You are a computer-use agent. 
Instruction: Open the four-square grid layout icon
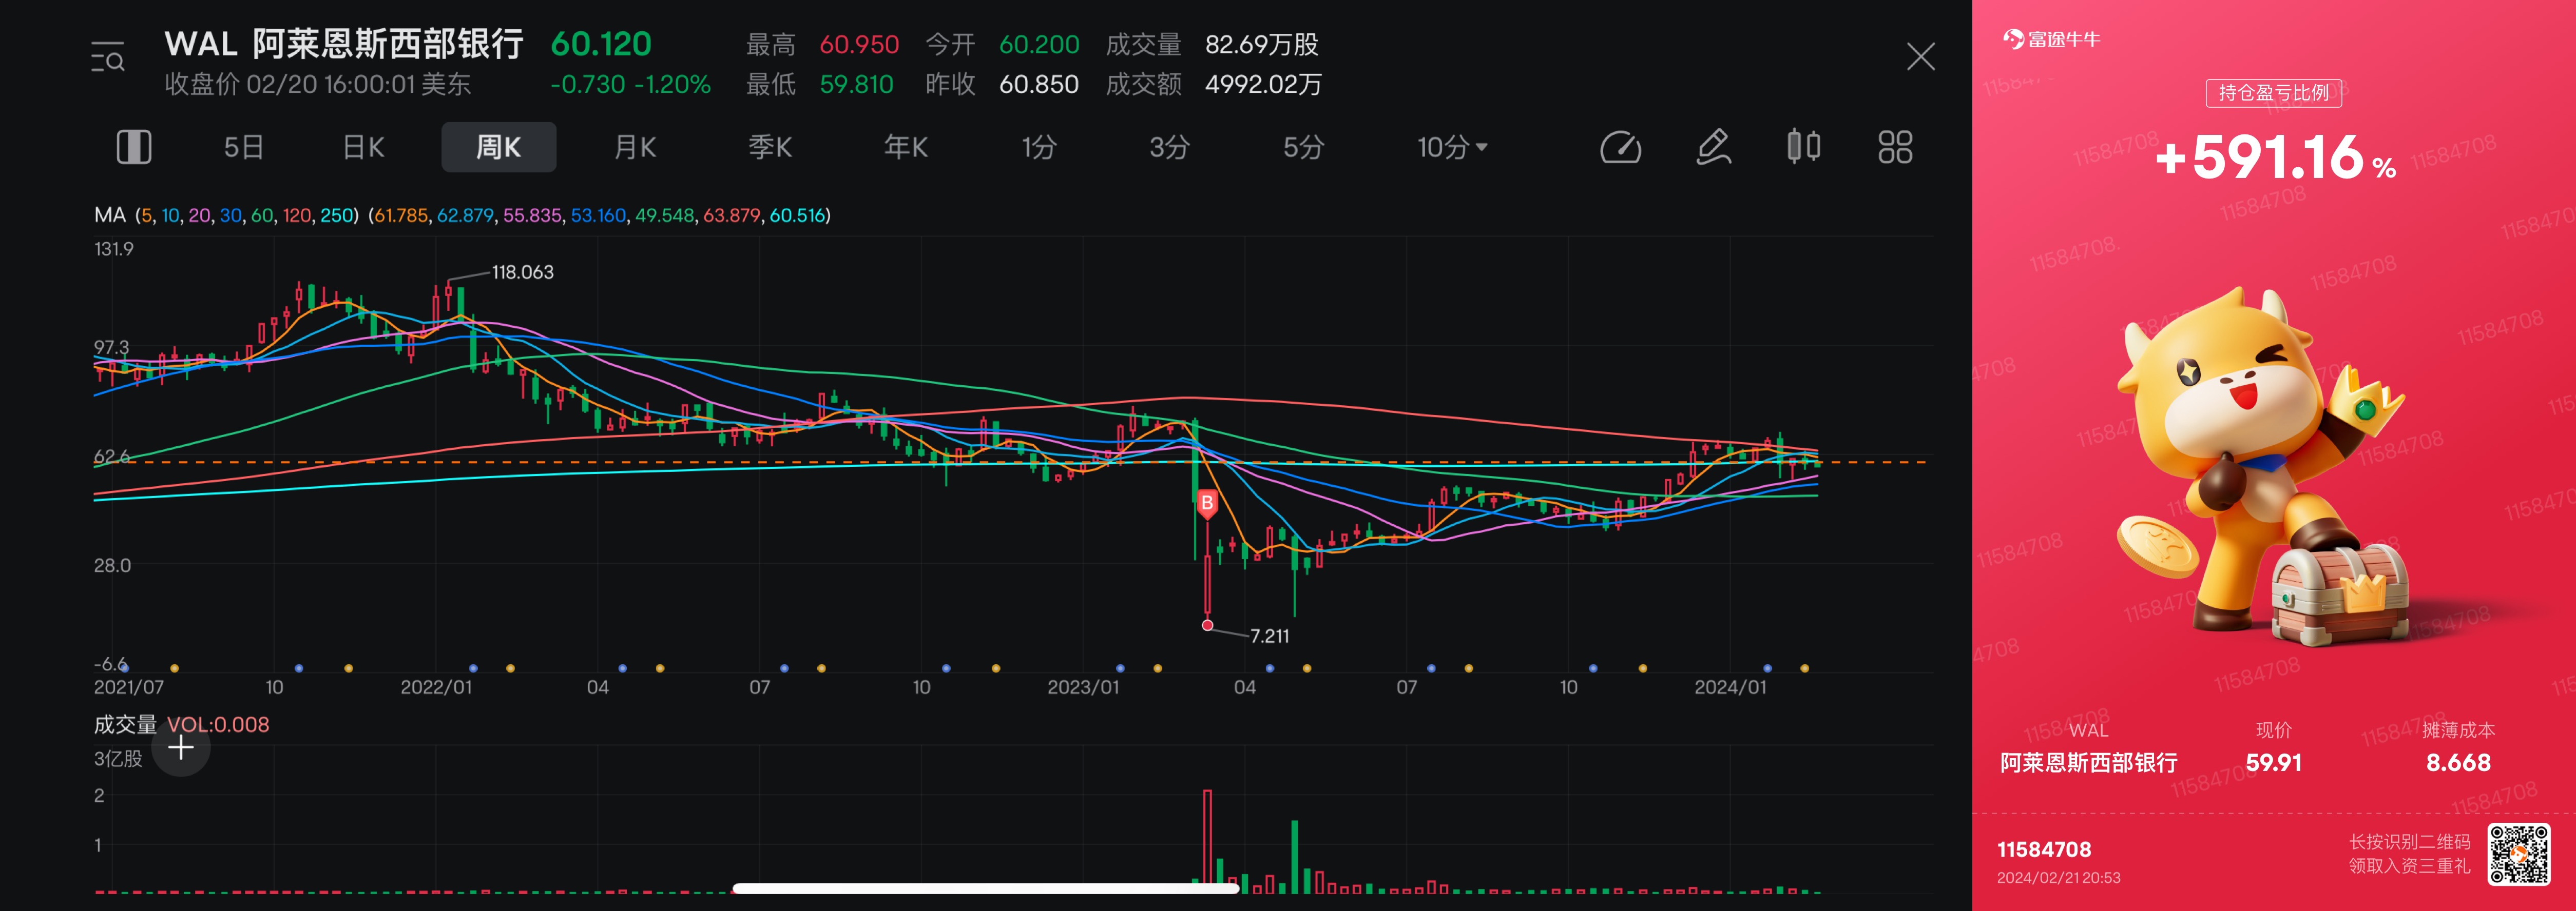(1895, 148)
